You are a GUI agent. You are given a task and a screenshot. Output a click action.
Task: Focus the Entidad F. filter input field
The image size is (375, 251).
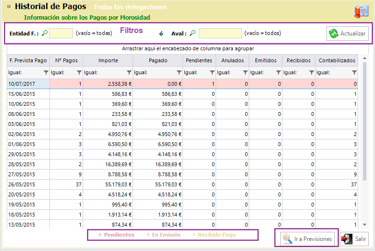61,33
